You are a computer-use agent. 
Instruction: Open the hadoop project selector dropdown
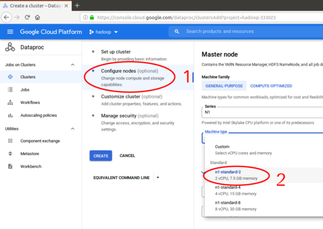tap(103, 32)
